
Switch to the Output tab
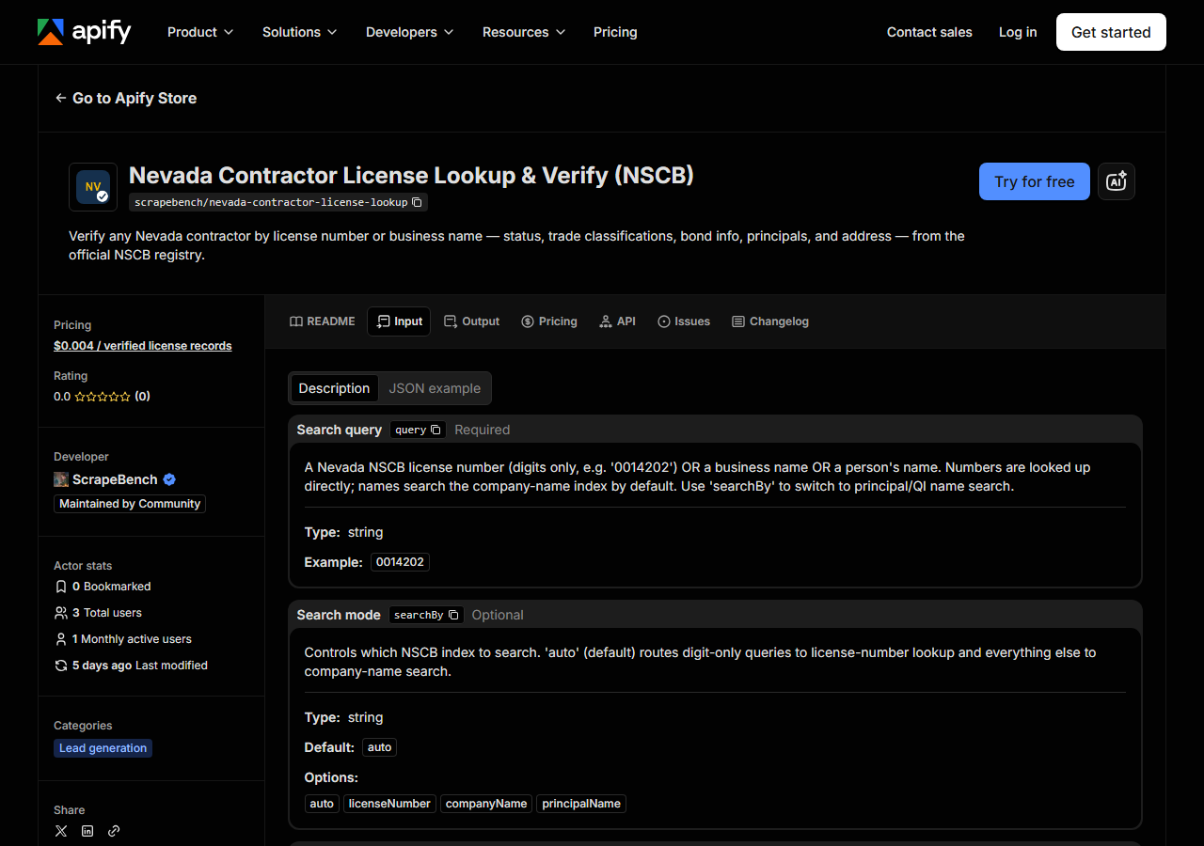pos(471,321)
